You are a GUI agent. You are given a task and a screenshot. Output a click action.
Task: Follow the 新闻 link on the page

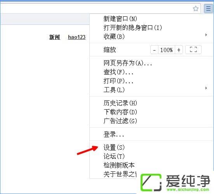click(54, 37)
